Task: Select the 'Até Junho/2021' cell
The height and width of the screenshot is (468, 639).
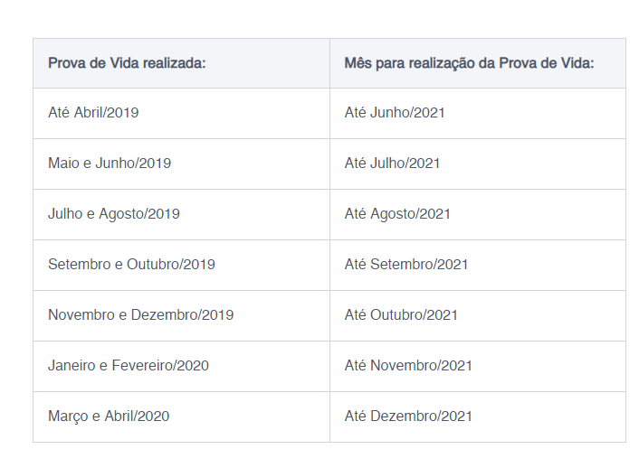Action: point(395,113)
